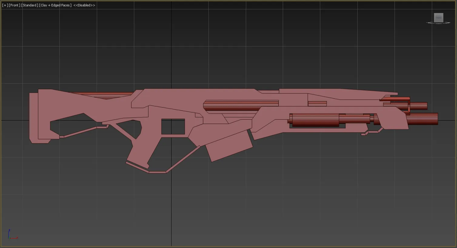The height and width of the screenshot is (248, 457).
Task: Open the [Clay + Edged Faces] shading menu
Action: (55, 5)
